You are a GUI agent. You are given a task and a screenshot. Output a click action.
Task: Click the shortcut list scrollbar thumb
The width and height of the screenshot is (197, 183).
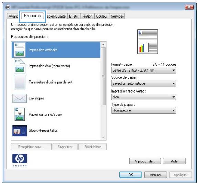103,76
